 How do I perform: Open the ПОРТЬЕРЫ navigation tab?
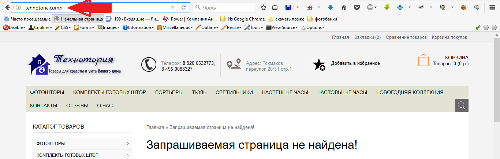[x=169, y=92]
